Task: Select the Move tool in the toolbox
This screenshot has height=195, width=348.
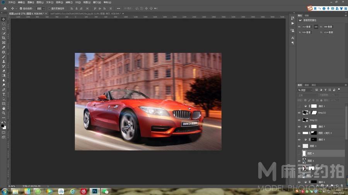Action: pyautogui.click(x=3, y=19)
